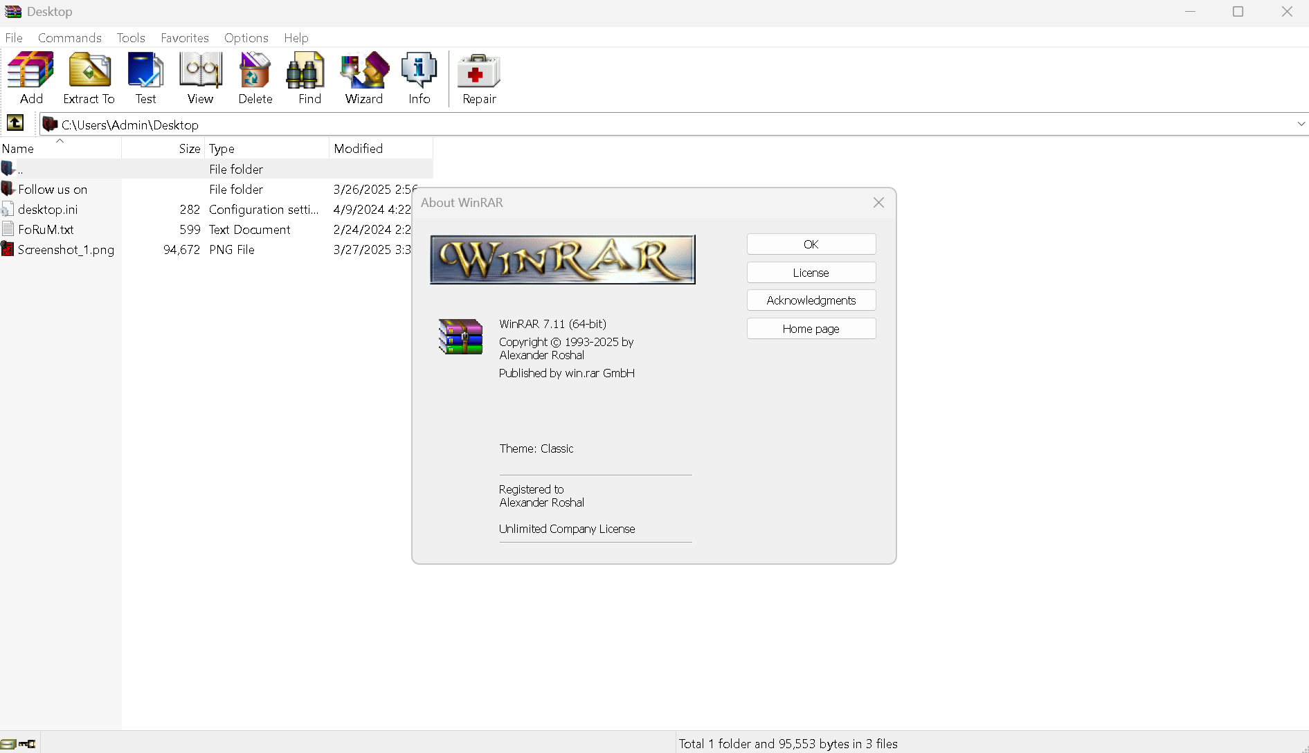Click the desktop.ini file icon
Screen dimensions: 1309x753
(x=8, y=209)
